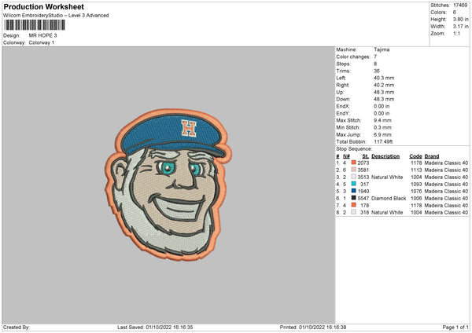
Task: Select the "Colorway 1" value
Action: [x=42, y=42]
